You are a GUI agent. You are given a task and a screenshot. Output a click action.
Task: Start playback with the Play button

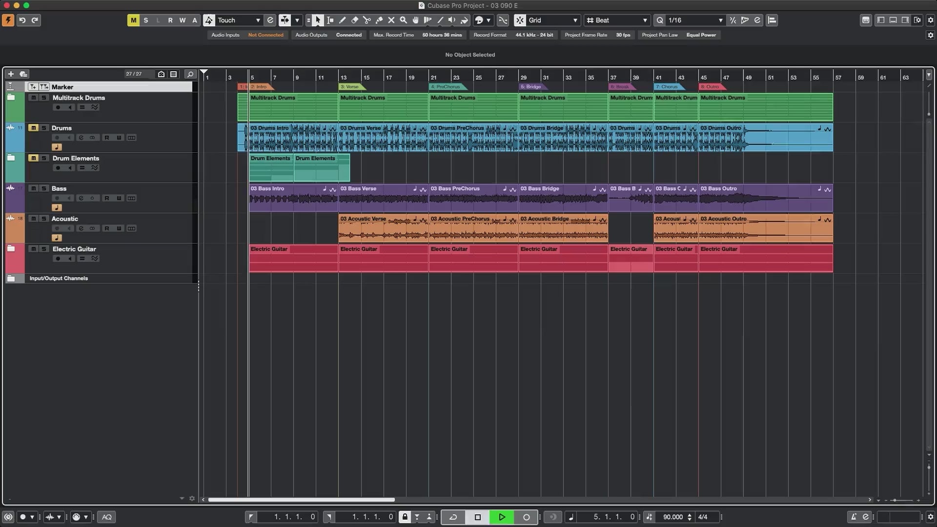coord(502,517)
